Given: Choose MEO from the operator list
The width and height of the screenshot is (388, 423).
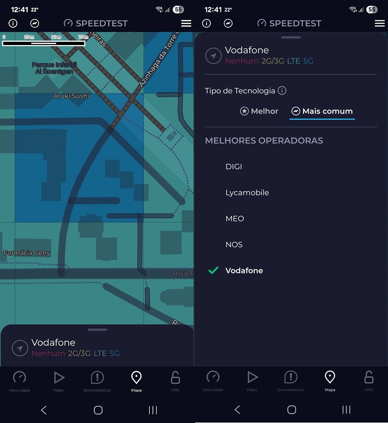Looking at the screenshot, I should [234, 219].
